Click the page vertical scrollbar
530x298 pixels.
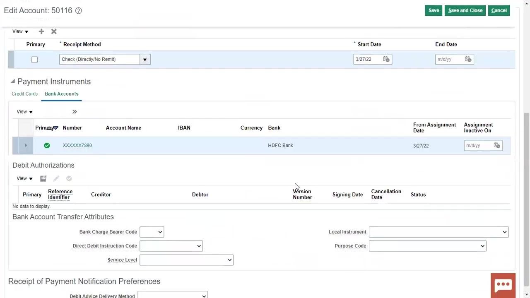tap(527, 199)
